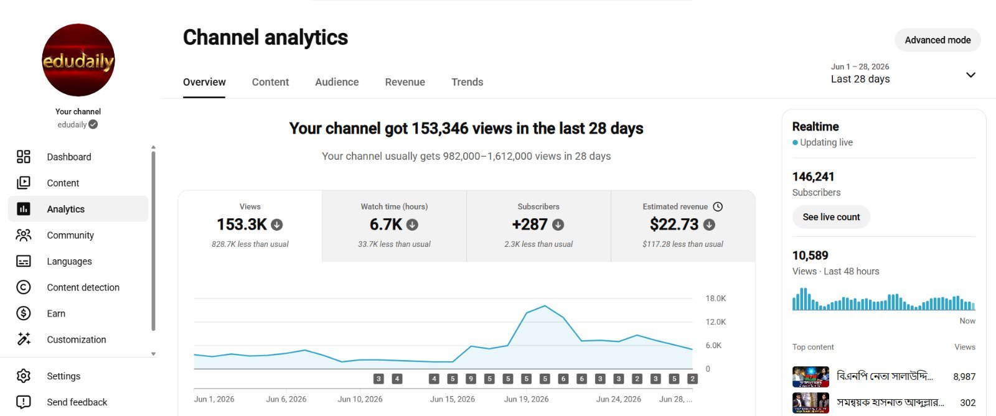Click the clock icon next to Estimated revenue
Screen dimensions: 996x416
(x=718, y=206)
